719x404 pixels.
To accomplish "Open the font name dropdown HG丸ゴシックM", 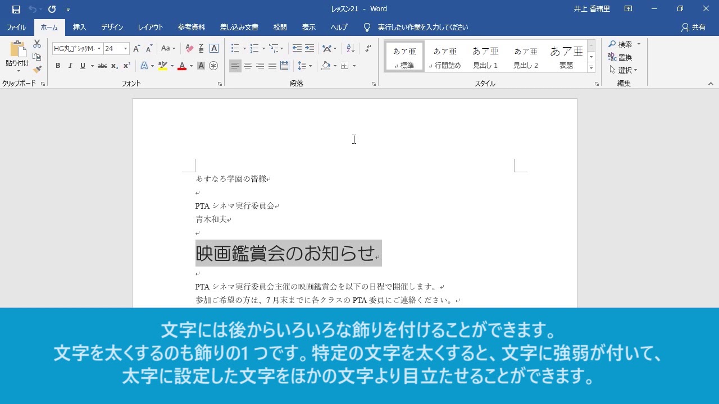I will [x=99, y=49].
